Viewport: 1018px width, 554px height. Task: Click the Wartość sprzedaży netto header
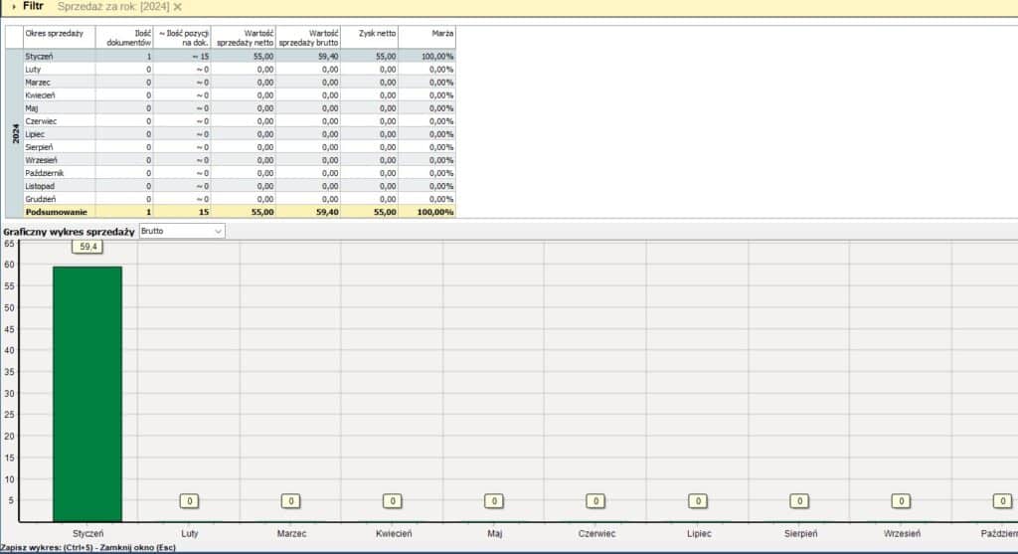click(245, 38)
